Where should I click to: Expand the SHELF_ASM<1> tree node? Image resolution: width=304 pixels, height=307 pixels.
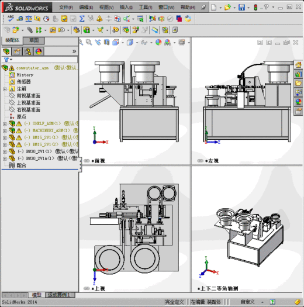click(5, 124)
